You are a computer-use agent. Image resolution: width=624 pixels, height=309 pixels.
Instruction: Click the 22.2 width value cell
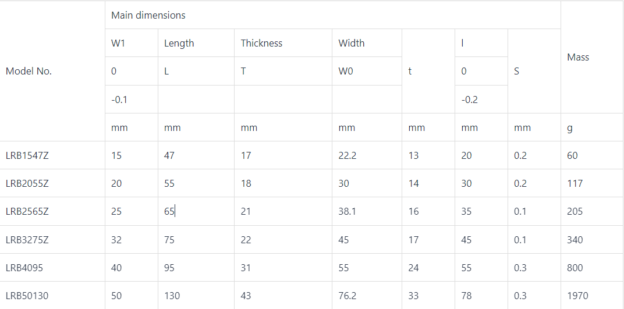point(367,155)
